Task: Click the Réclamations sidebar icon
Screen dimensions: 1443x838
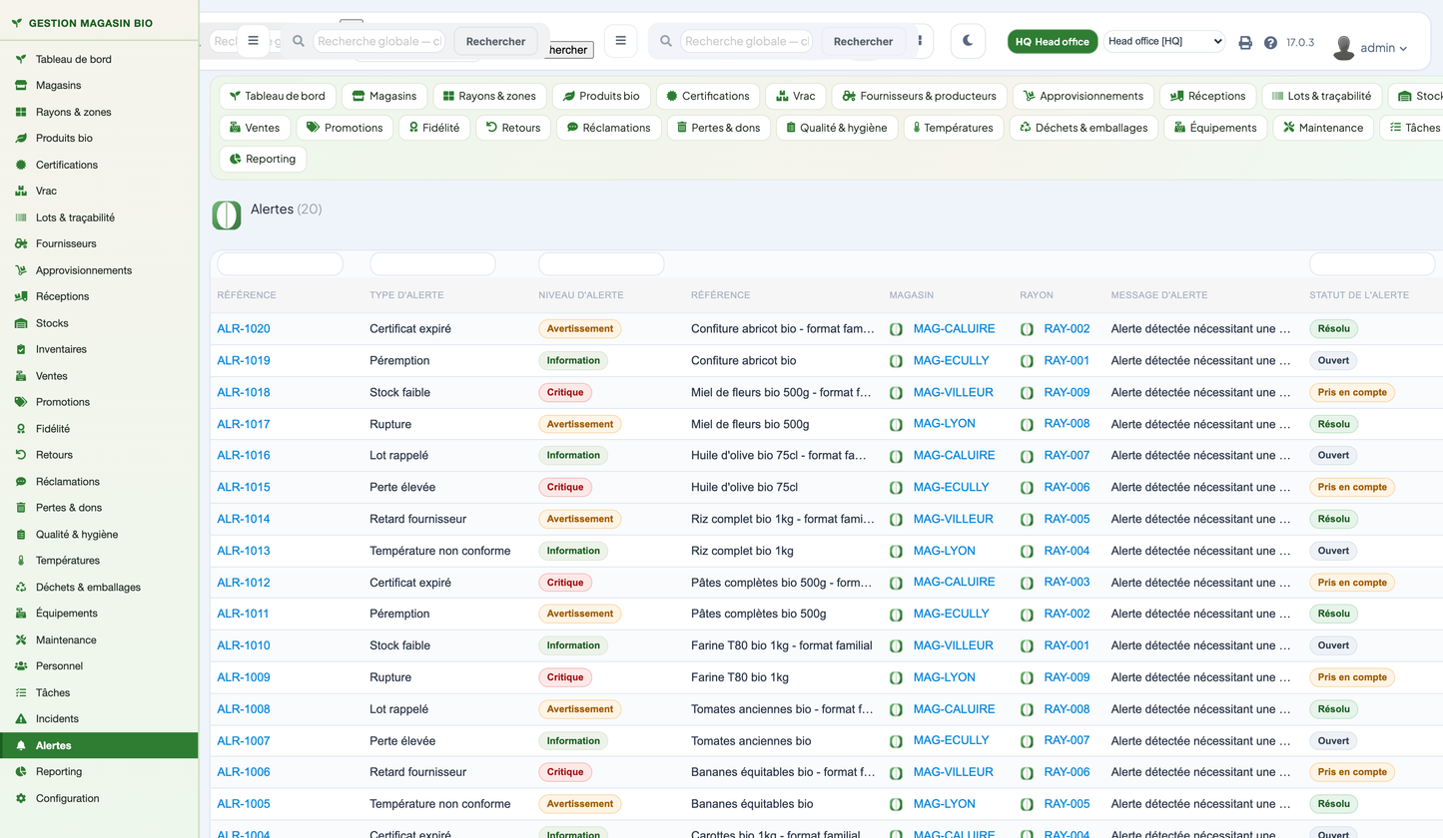Action: [21, 481]
